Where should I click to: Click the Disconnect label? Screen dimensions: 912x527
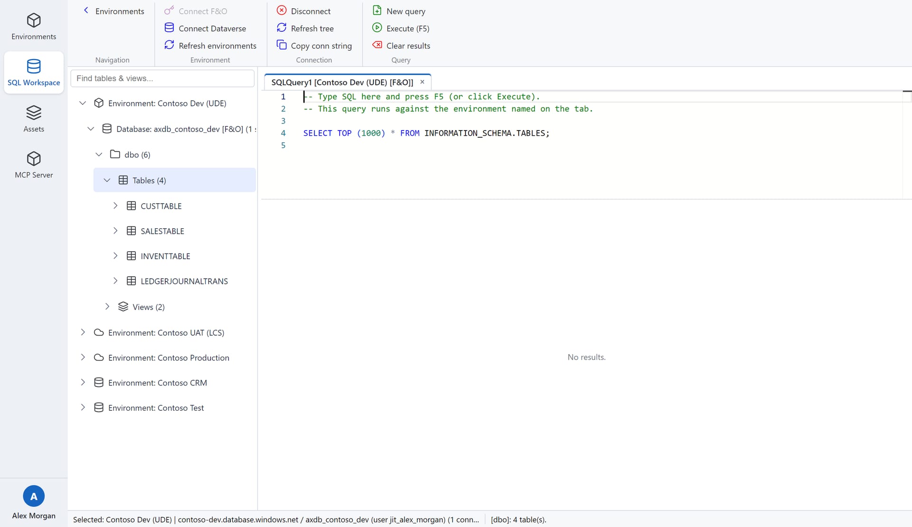311,11
